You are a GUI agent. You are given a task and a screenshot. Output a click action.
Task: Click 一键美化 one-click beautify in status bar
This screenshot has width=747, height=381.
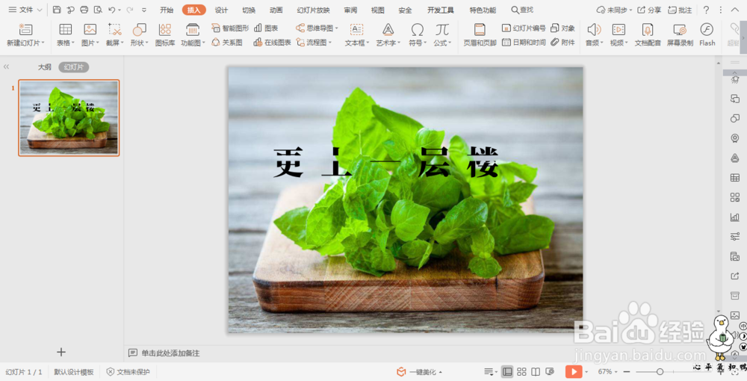[x=419, y=372]
